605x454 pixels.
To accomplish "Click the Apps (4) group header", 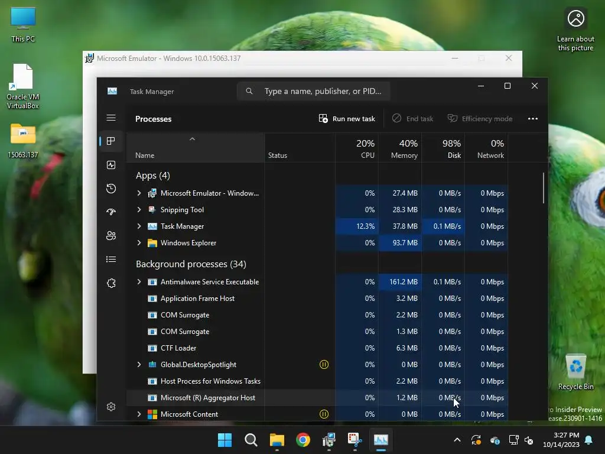I will point(153,176).
